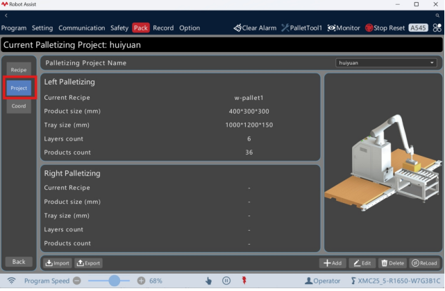
Task: Click the A545 status badge
Action: pyautogui.click(x=418, y=28)
